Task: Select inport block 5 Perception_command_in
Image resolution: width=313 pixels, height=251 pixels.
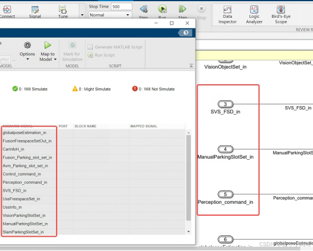Action: click(x=225, y=194)
